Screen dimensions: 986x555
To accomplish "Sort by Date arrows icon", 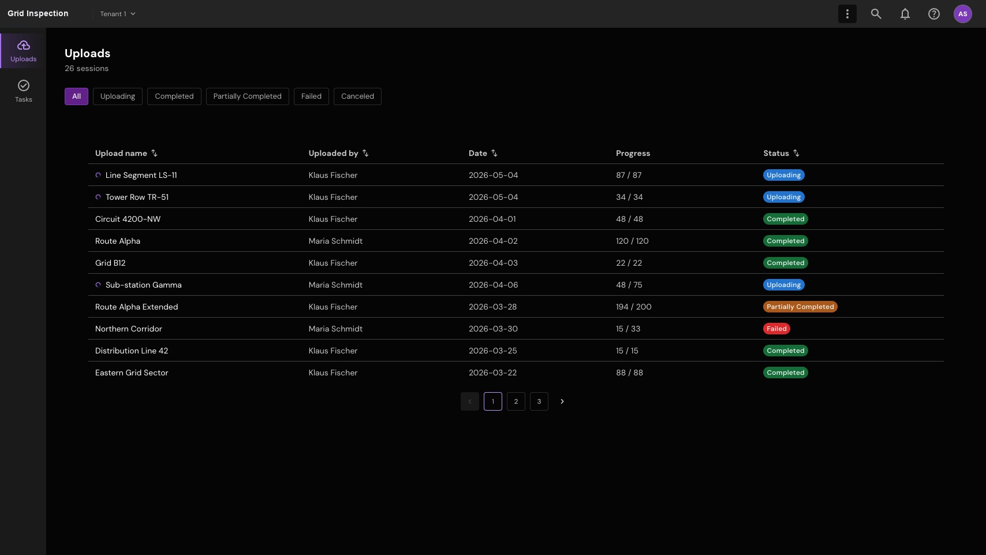I will point(494,153).
